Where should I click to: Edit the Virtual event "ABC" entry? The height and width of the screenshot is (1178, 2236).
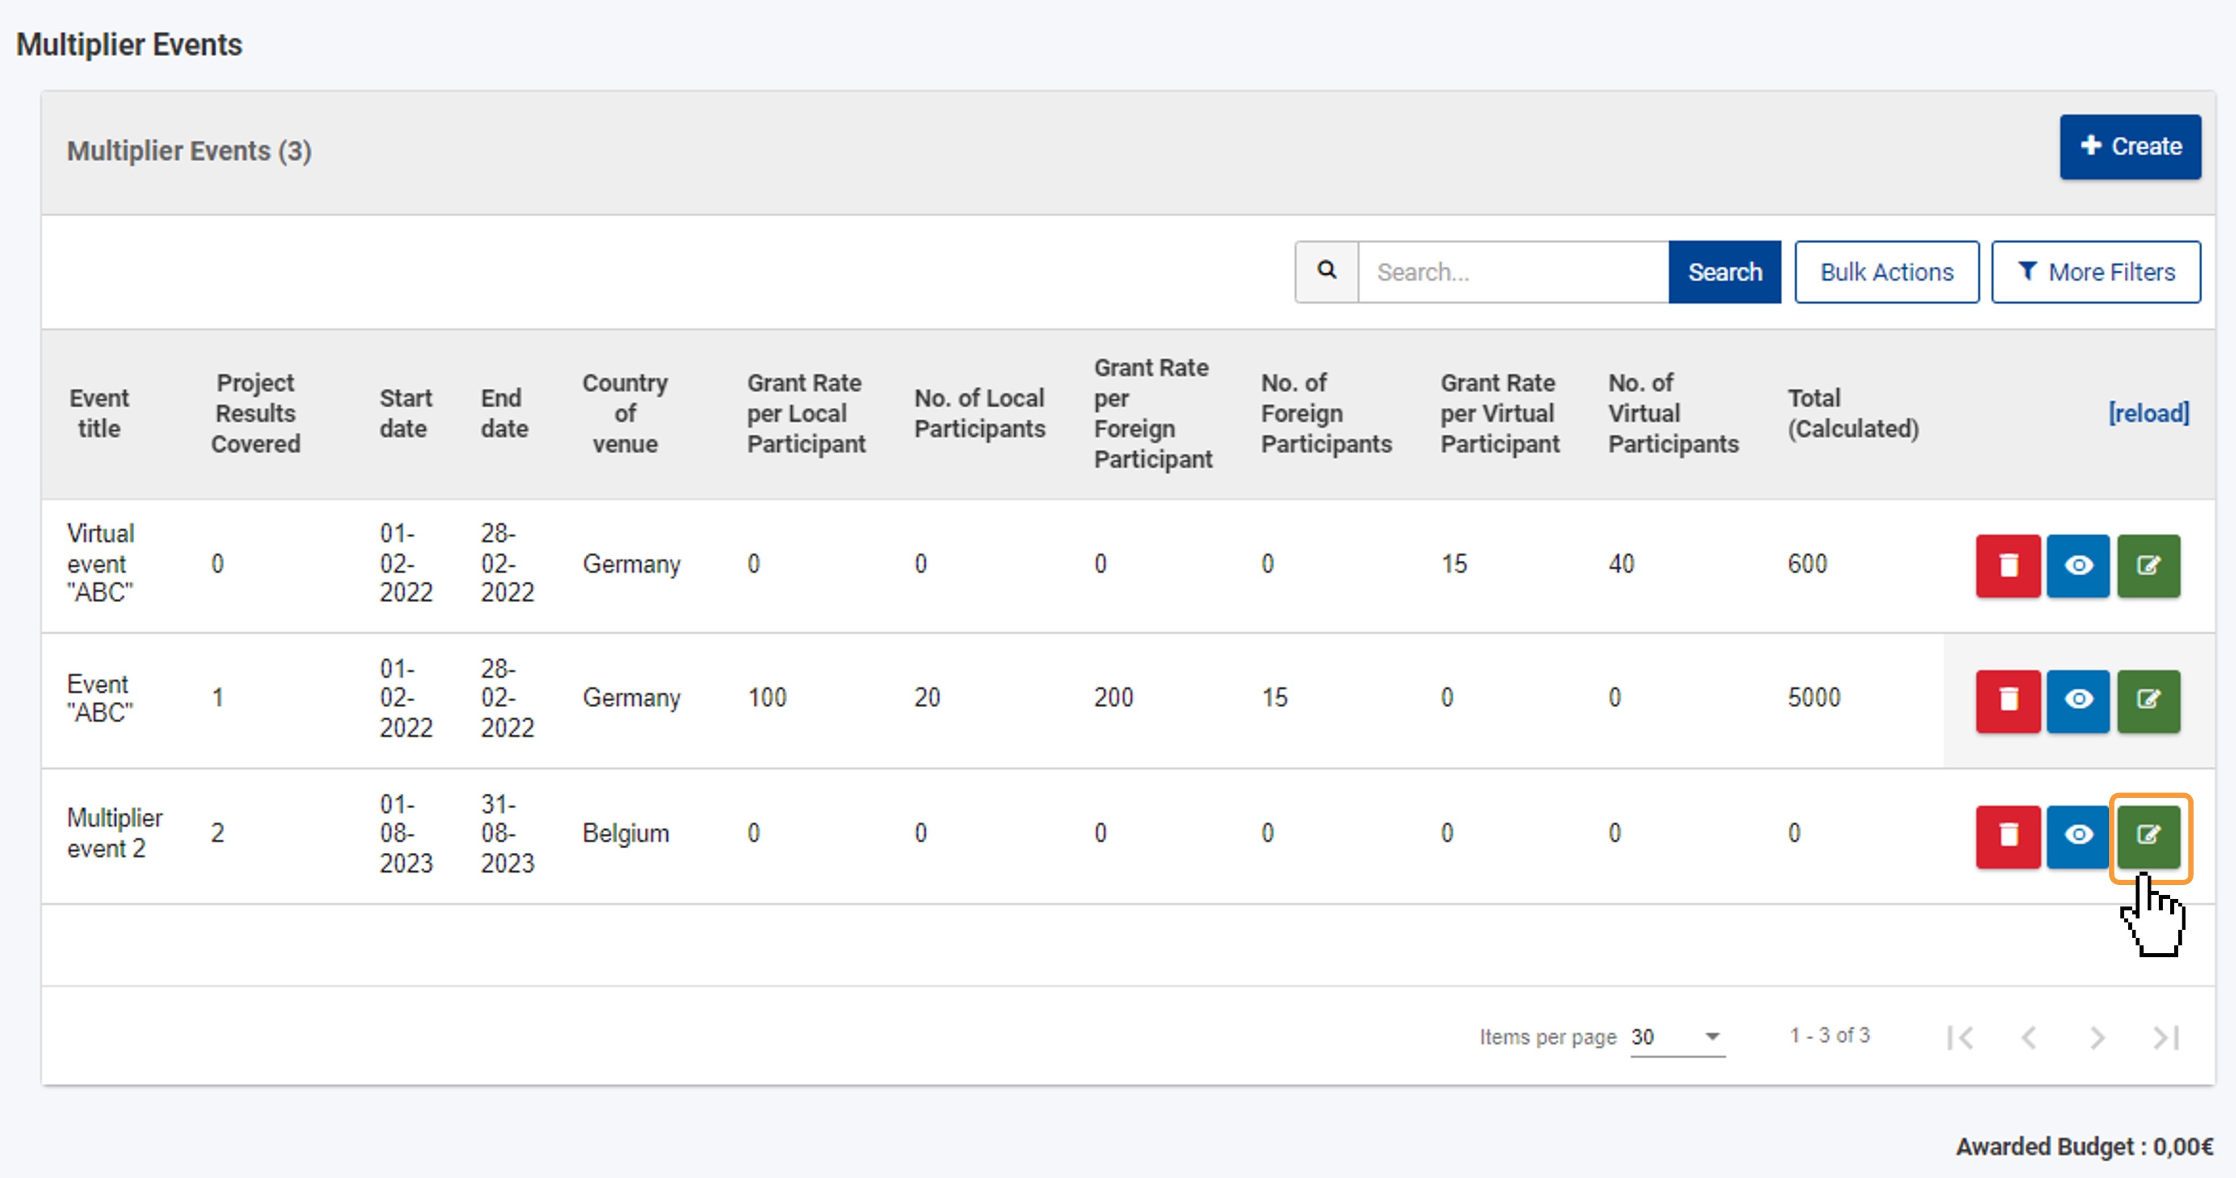click(x=2148, y=565)
